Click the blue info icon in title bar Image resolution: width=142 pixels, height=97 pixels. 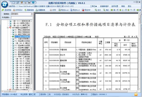(x=33, y=3)
